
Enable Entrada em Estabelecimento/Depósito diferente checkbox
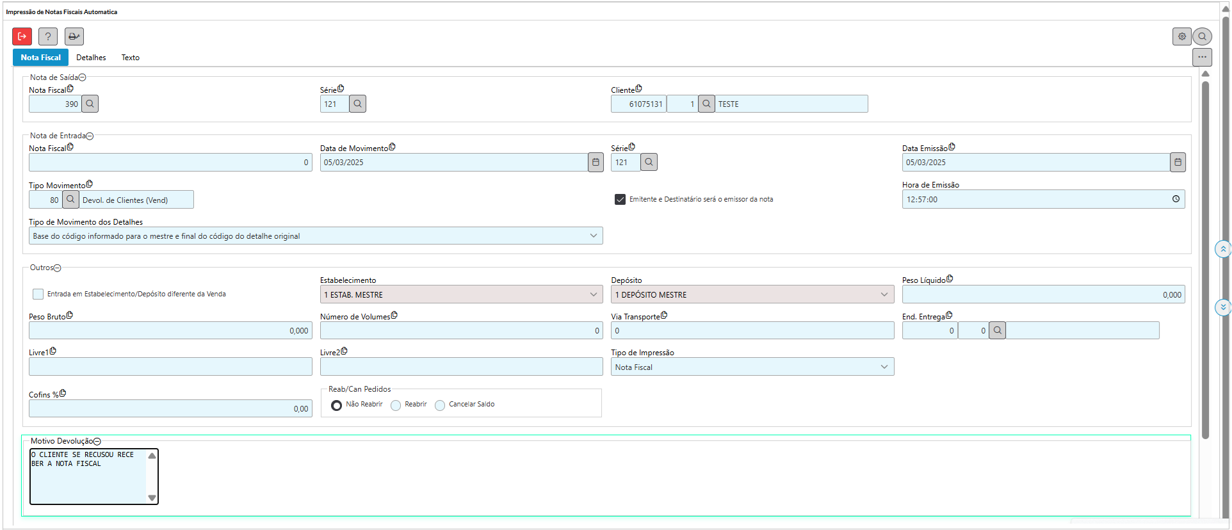(x=38, y=294)
